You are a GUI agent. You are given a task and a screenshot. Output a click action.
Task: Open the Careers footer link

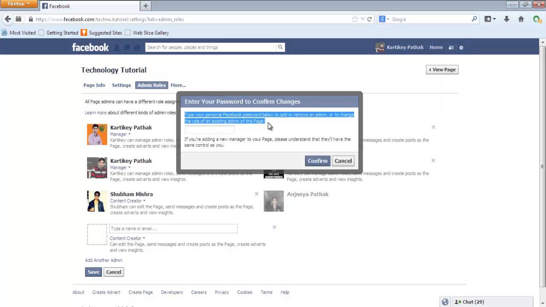[x=199, y=292]
